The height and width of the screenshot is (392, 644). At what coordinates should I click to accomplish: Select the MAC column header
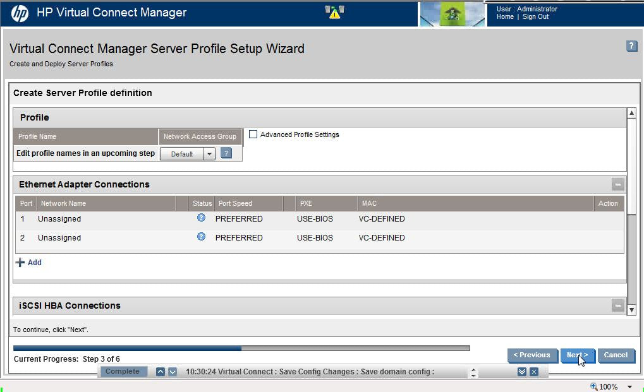tap(475, 203)
